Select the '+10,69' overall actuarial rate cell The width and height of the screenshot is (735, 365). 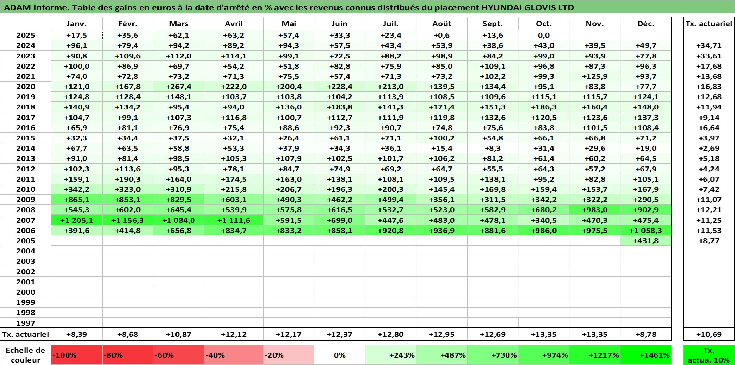709,334
